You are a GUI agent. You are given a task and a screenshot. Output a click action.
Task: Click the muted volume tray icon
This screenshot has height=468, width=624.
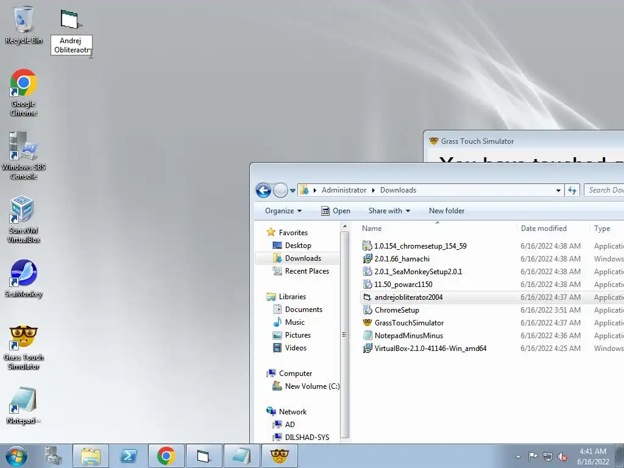tap(562, 456)
